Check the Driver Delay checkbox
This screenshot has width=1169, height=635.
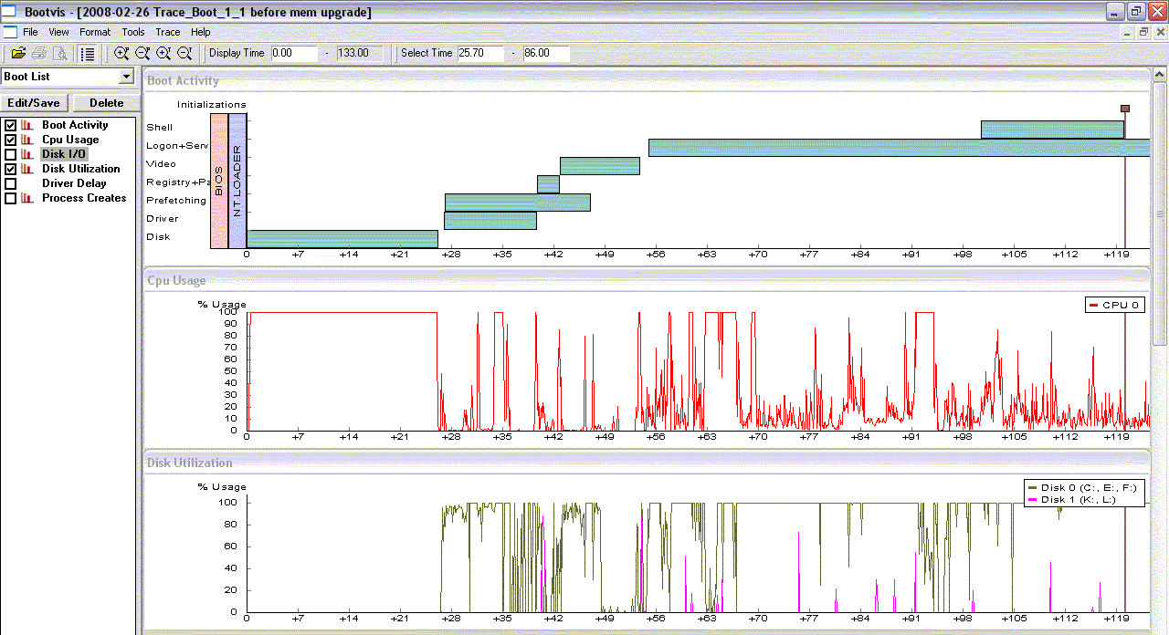pos(11,183)
